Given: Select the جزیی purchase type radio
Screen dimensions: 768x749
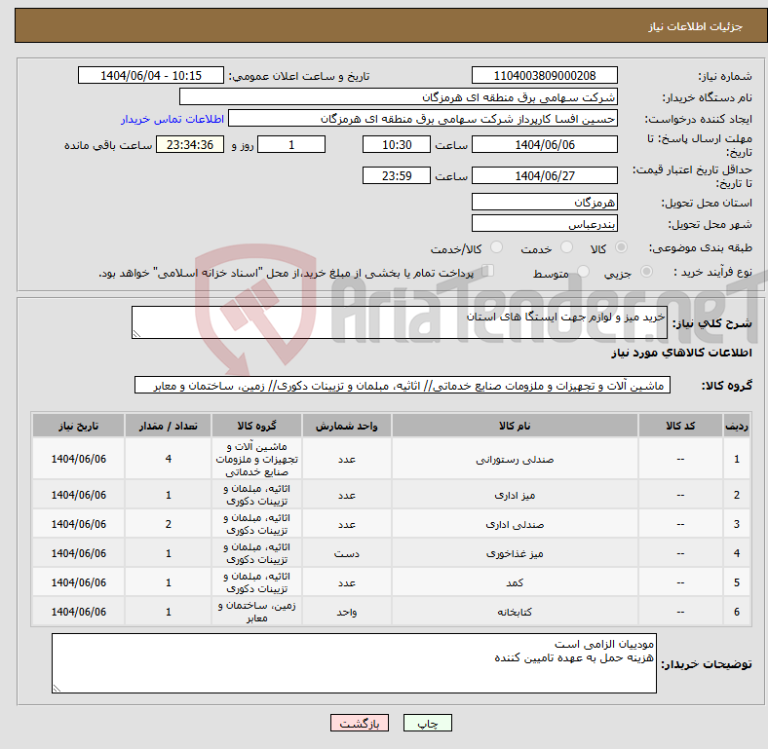Looking at the screenshot, I should click(x=646, y=271).
